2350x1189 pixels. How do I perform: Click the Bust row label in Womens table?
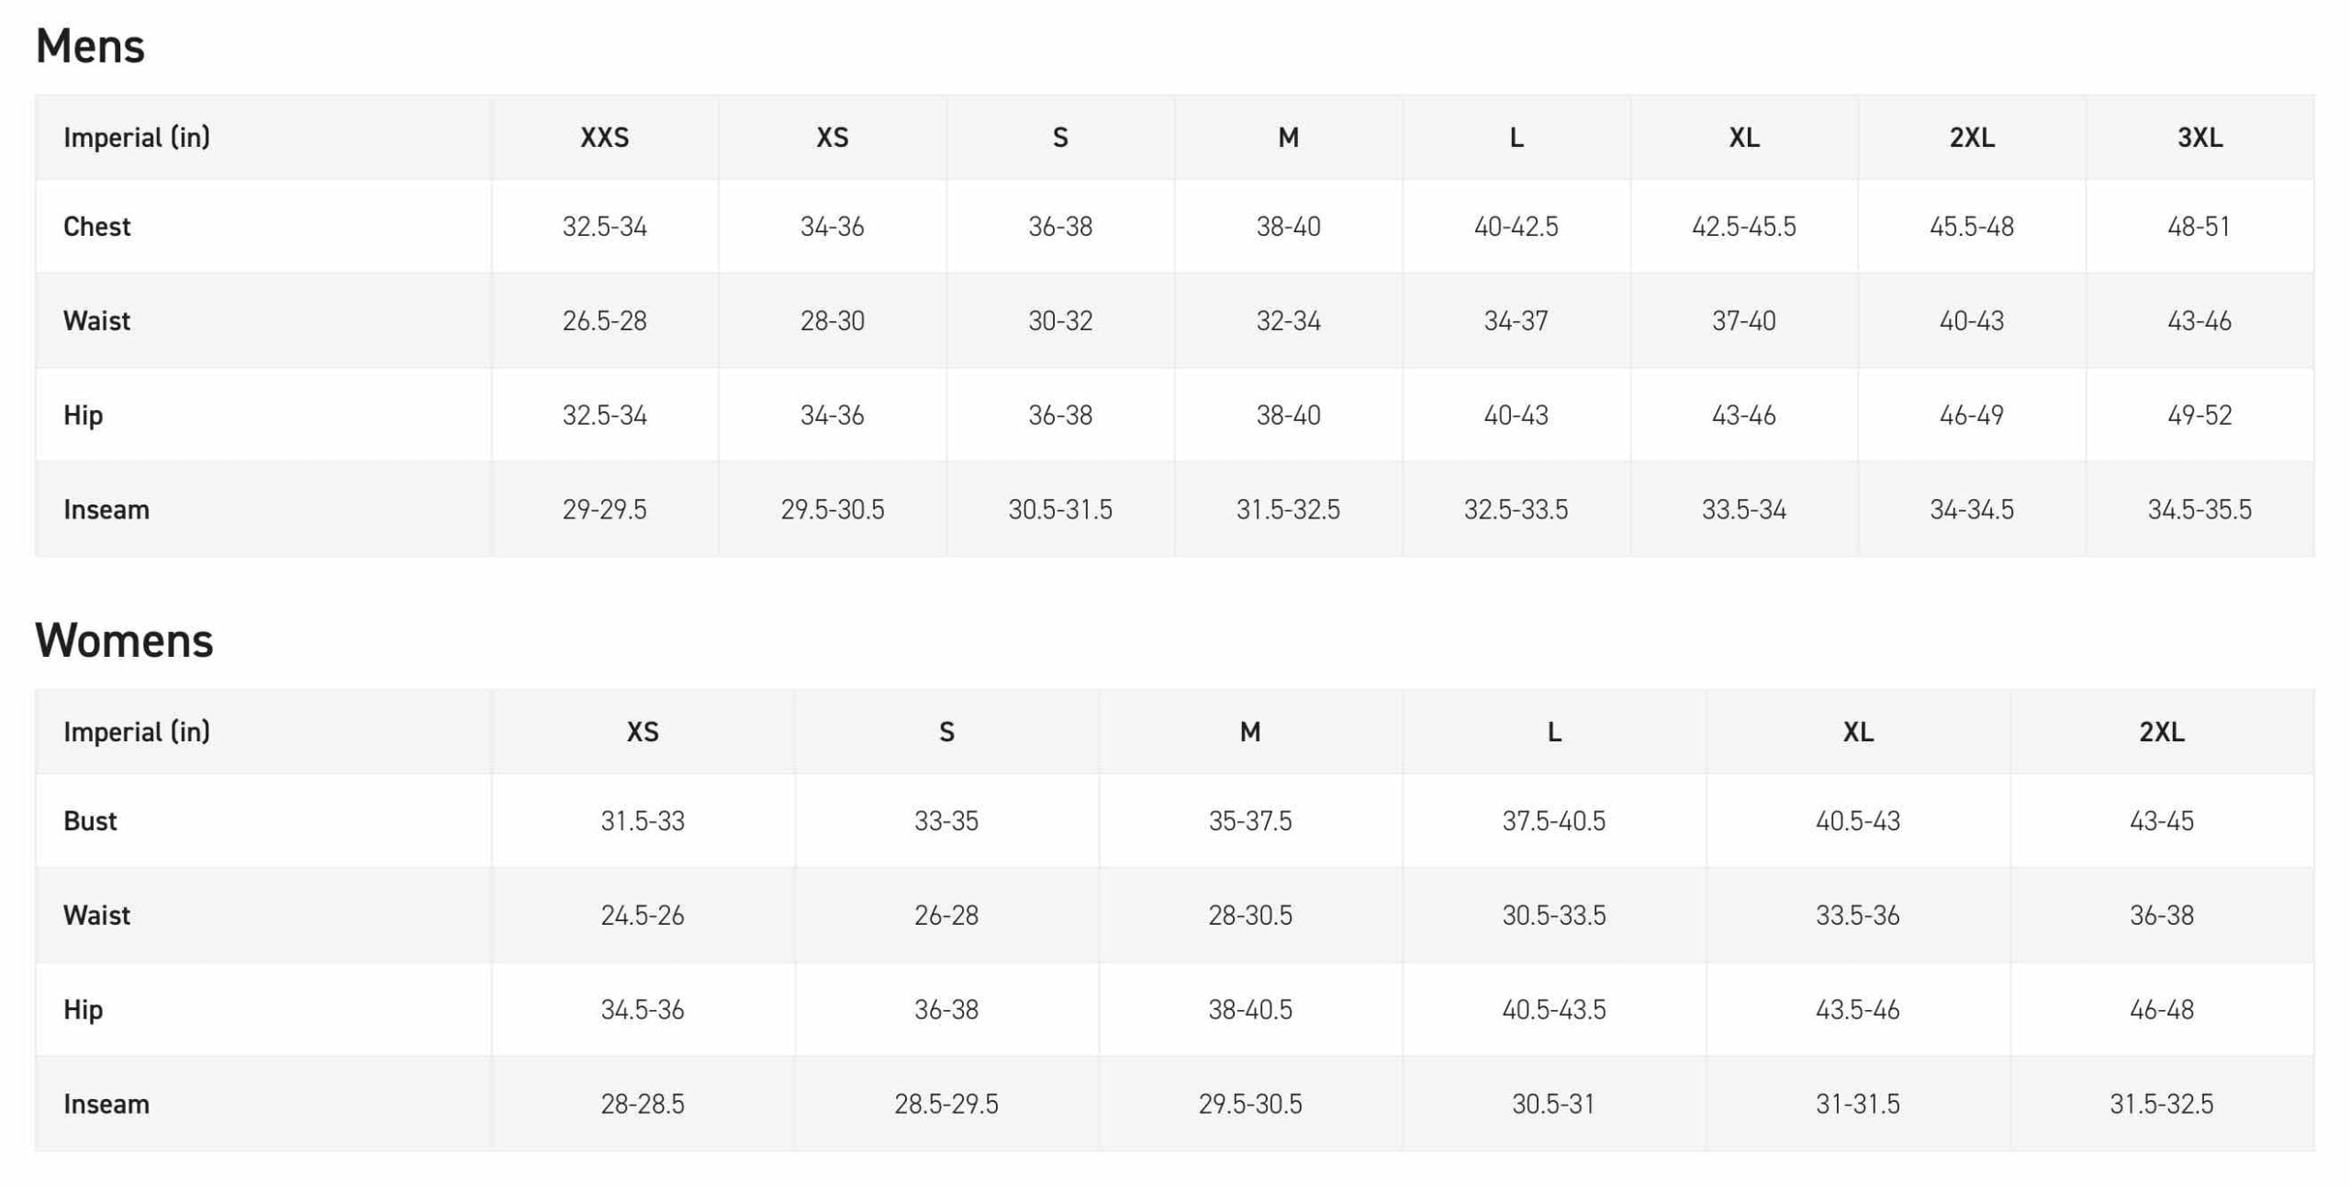tap(90, 821)
